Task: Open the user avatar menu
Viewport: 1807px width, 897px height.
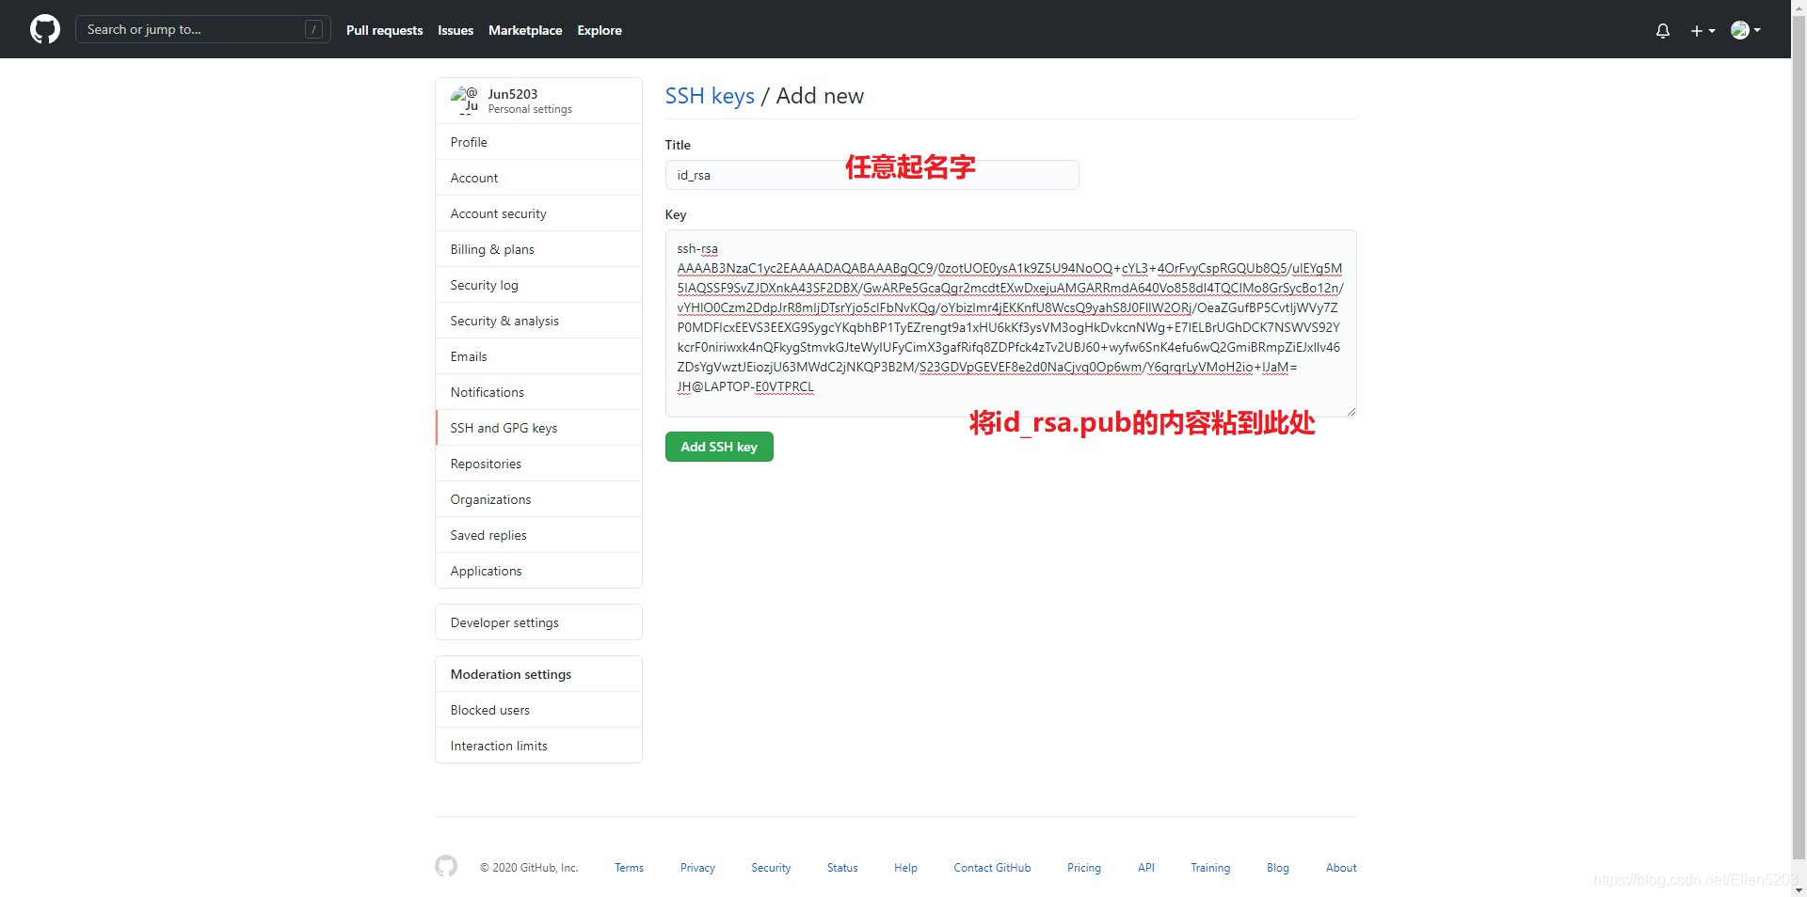Action: 1746,30
